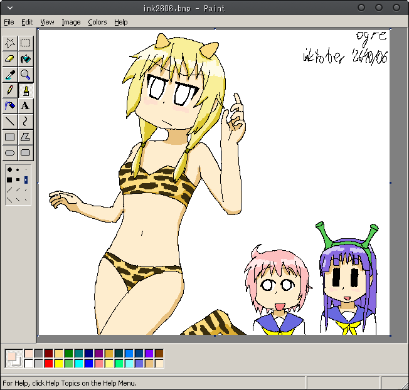This screenshot has width=409, height=390.
Task: Choose the Eraser tool
Action: (10, 59)
